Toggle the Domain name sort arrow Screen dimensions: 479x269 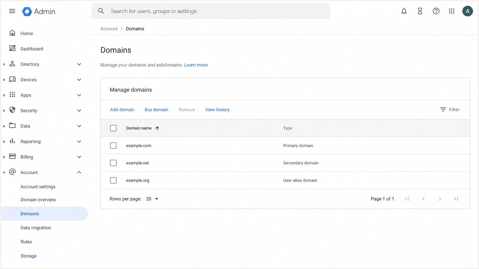point(157,128)
